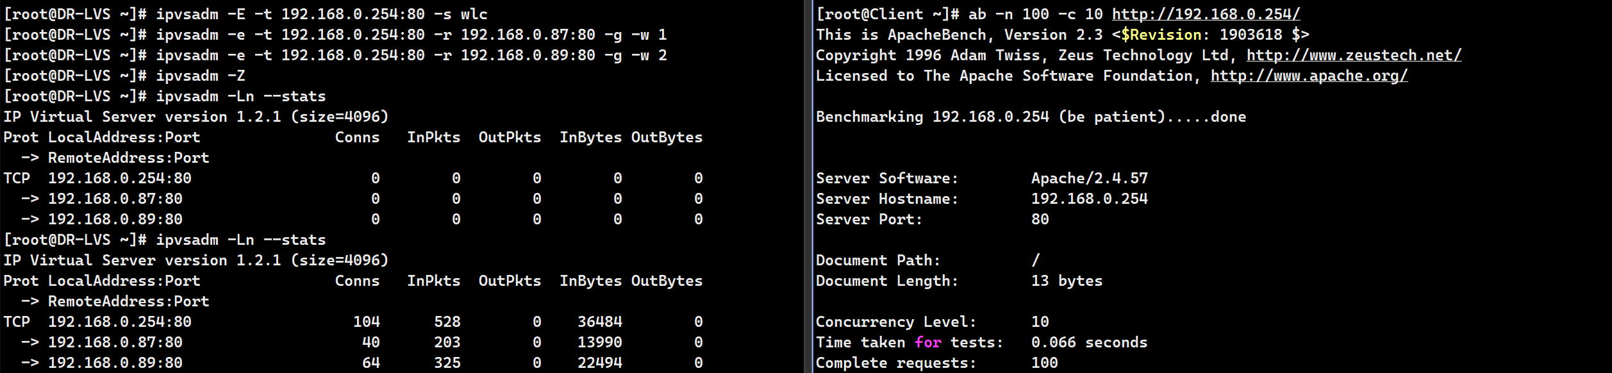1612x373 pixels.
Task: Select the Conns value 104
Action: (x=367, y=322)
